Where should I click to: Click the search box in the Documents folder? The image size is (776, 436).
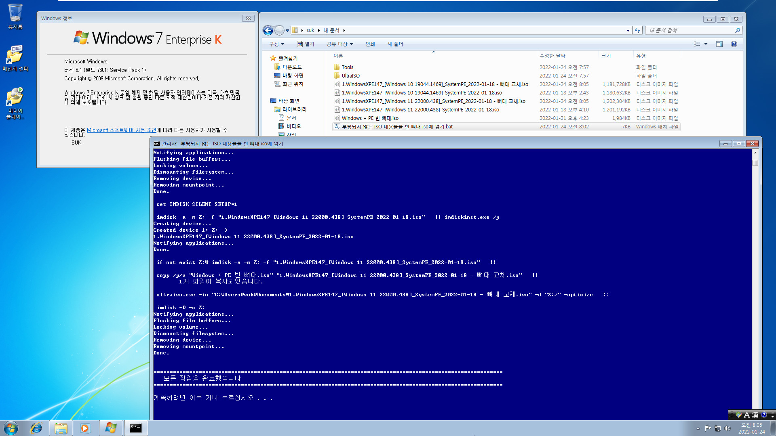[x=690, y=31]
